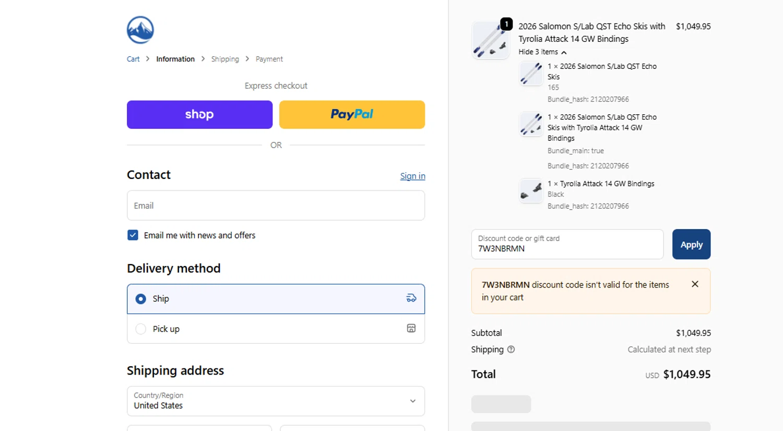
Task: Select the Ship delivery option
Action: (141, 299)
